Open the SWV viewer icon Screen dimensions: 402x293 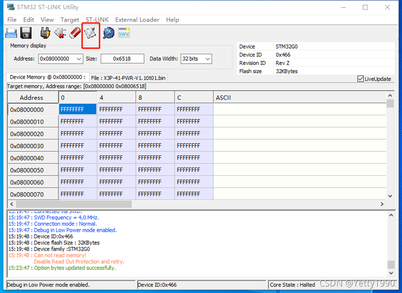(124, 33)
